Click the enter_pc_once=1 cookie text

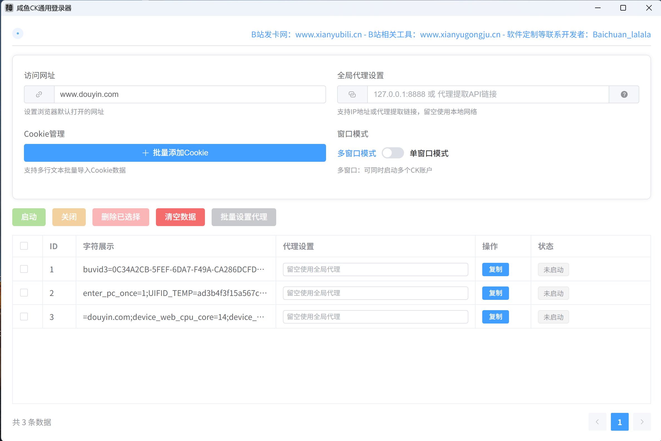pyautogui.click(x=175, y=293)
